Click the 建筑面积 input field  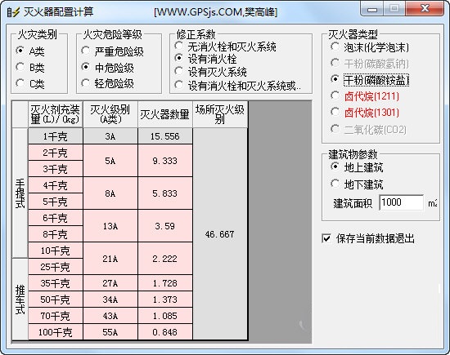tap(401, 202)
